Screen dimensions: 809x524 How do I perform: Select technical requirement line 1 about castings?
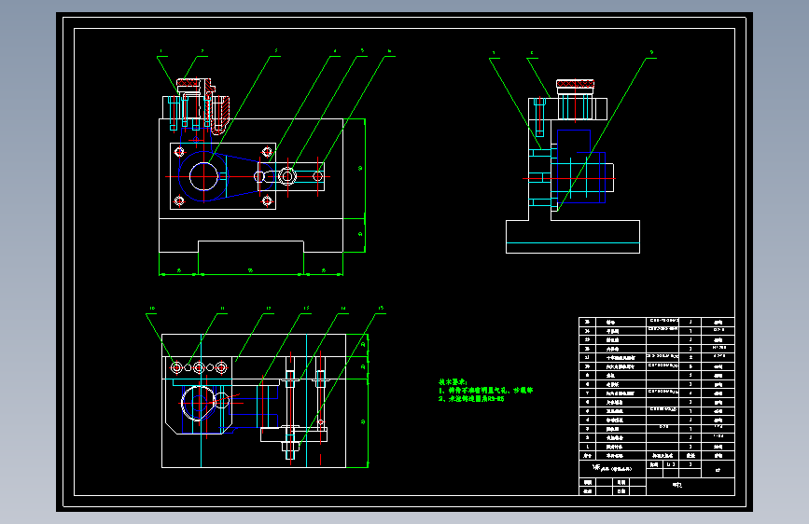tap(485, 391)
